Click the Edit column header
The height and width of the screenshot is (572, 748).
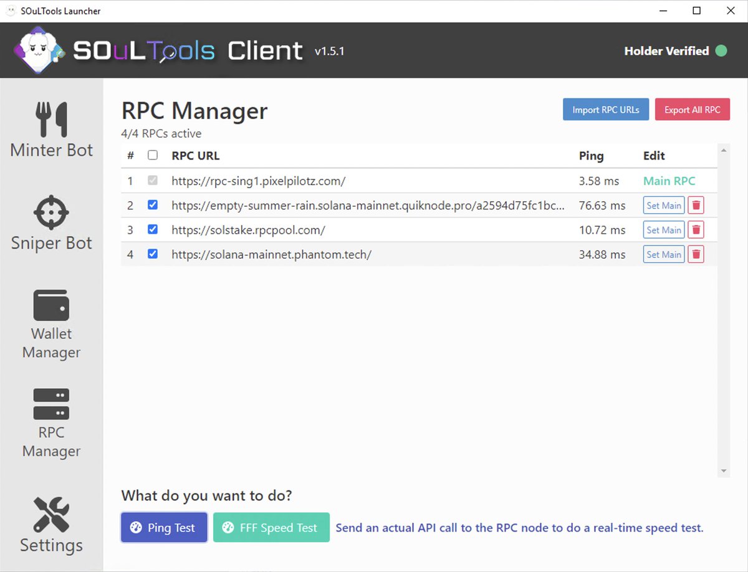click(654, 156)
